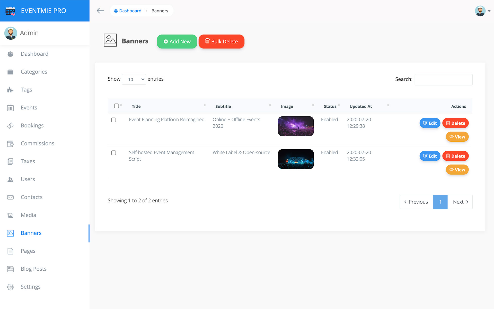The width and height of the screenshot is (494, 309).
Task: Sort the table by Updated At
Action: [361, 106]
